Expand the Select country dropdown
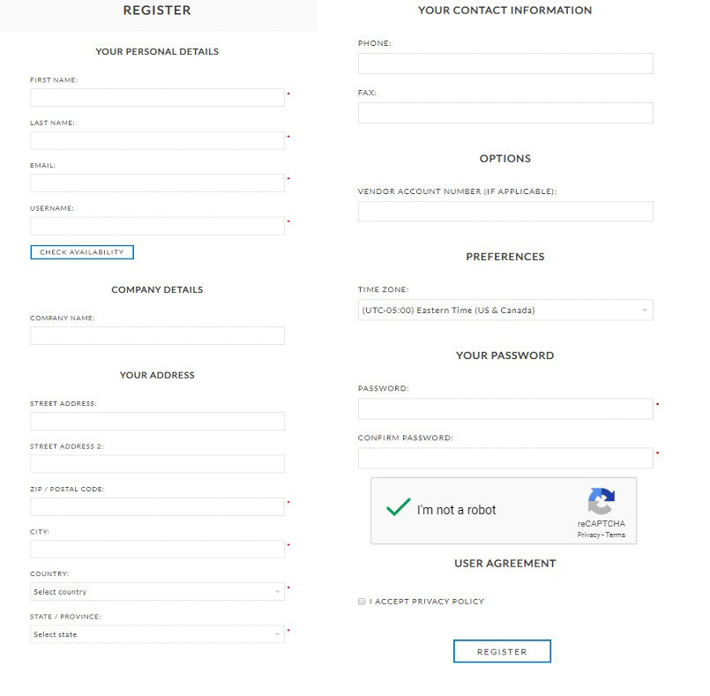This screenshot has height=696, width=710. coord(157,592)
